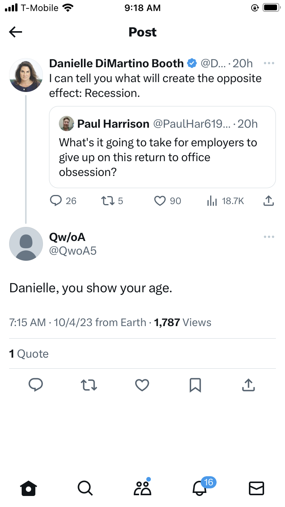Like the Qw/oA reply
Viewport: 285px width, 507px height.
click(142, 385)
